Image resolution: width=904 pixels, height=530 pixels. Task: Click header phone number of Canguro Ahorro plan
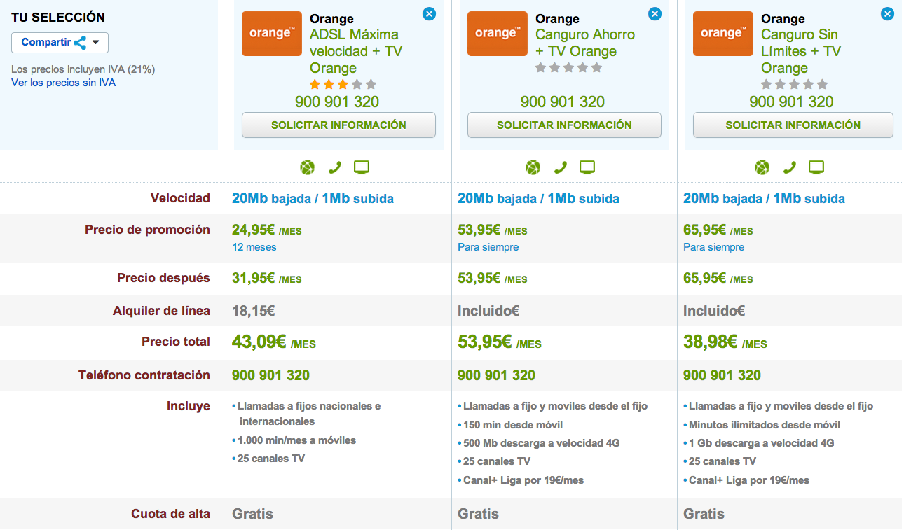click(x=563, y=102)
